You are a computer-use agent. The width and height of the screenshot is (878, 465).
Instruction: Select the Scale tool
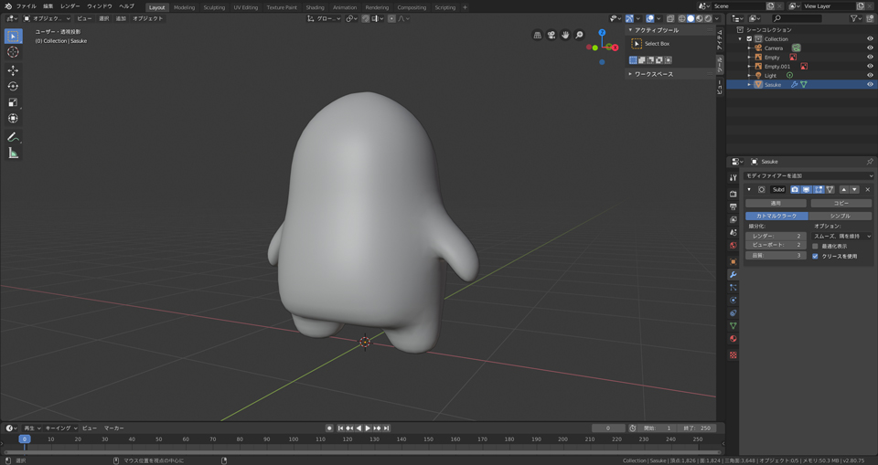click(x=14, y=102)
